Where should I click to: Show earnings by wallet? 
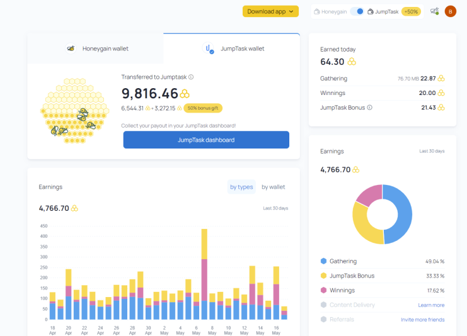tap(273, 187)
